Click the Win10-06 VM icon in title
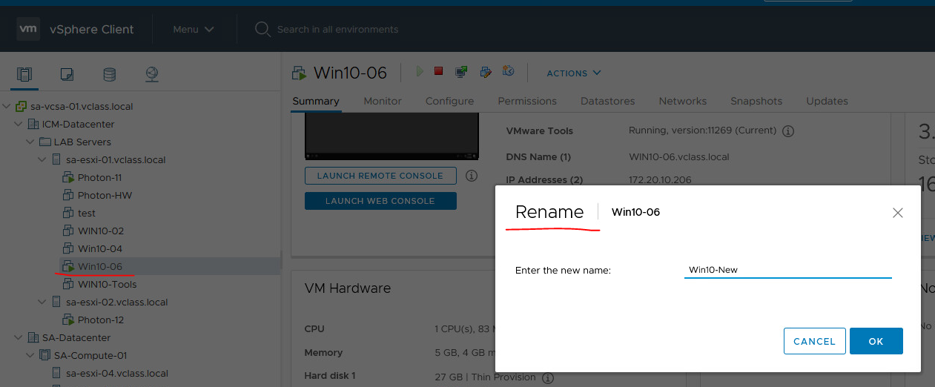The image size is (935, 387). click(x=300, y=73)
